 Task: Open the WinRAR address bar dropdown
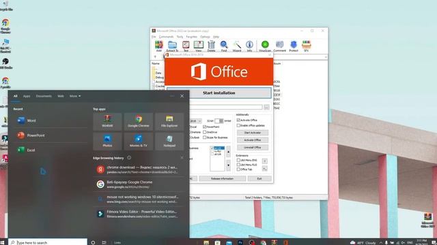[x=326, y=57]
